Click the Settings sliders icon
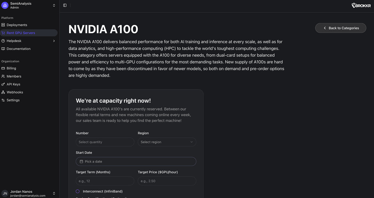 point(3,100)
